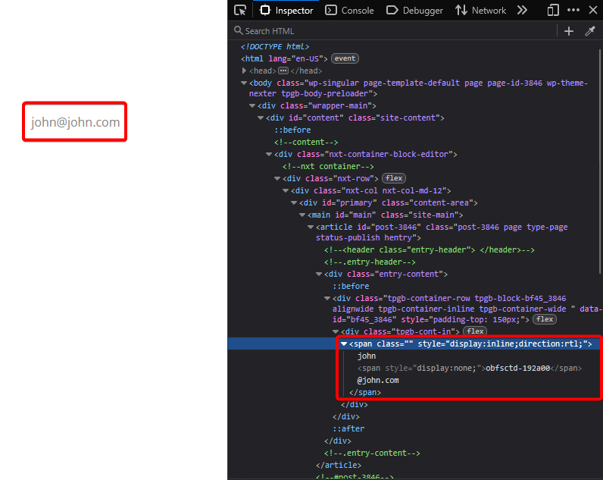The image size is (603, 480).
Task: Switch to the Console tab
Action: tap(349, 10)
